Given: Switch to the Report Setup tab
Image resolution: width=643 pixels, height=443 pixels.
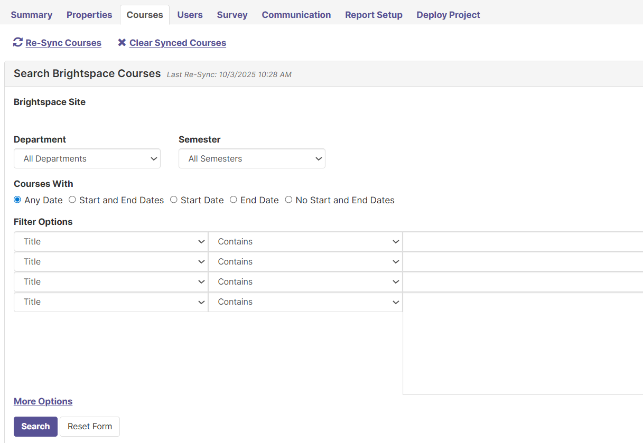Looking at the screenshot, I should point(374,15).
